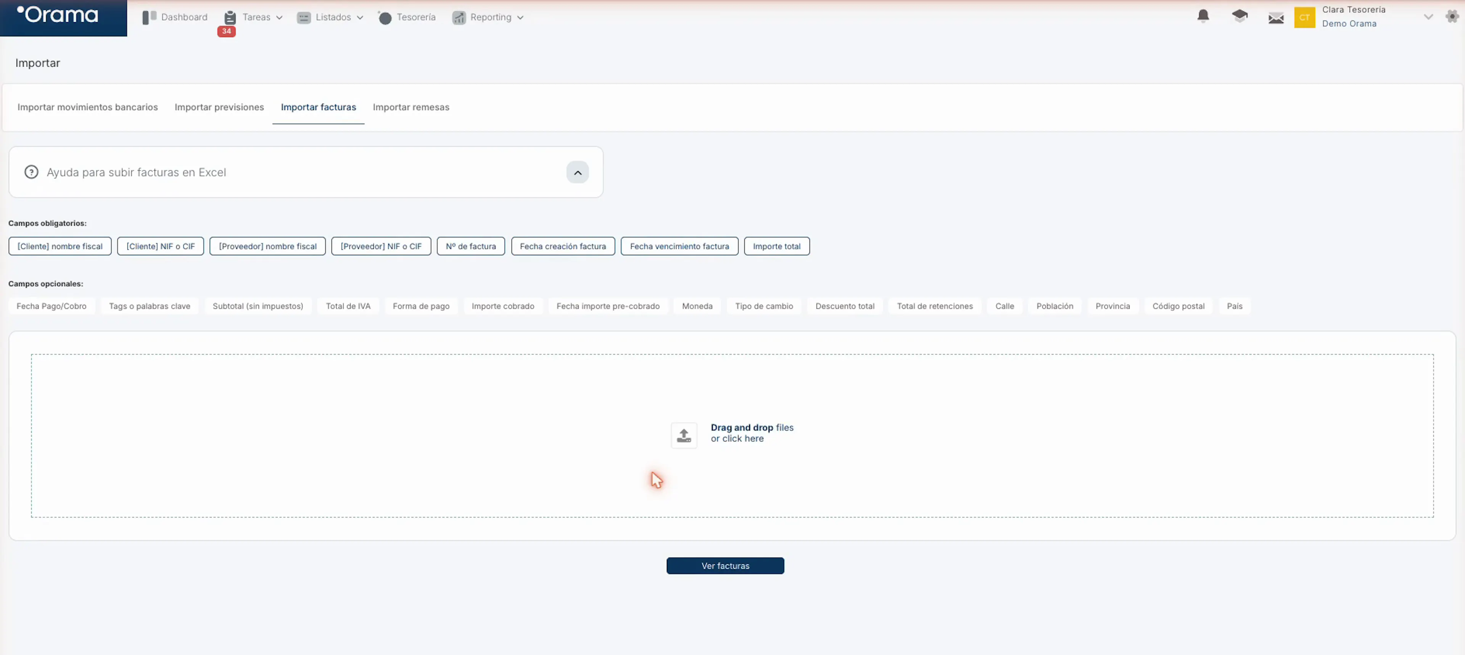The image size is (1465, 655).
Task: Collapse the Excel help panel chevron
Action: tap(577, 172)
